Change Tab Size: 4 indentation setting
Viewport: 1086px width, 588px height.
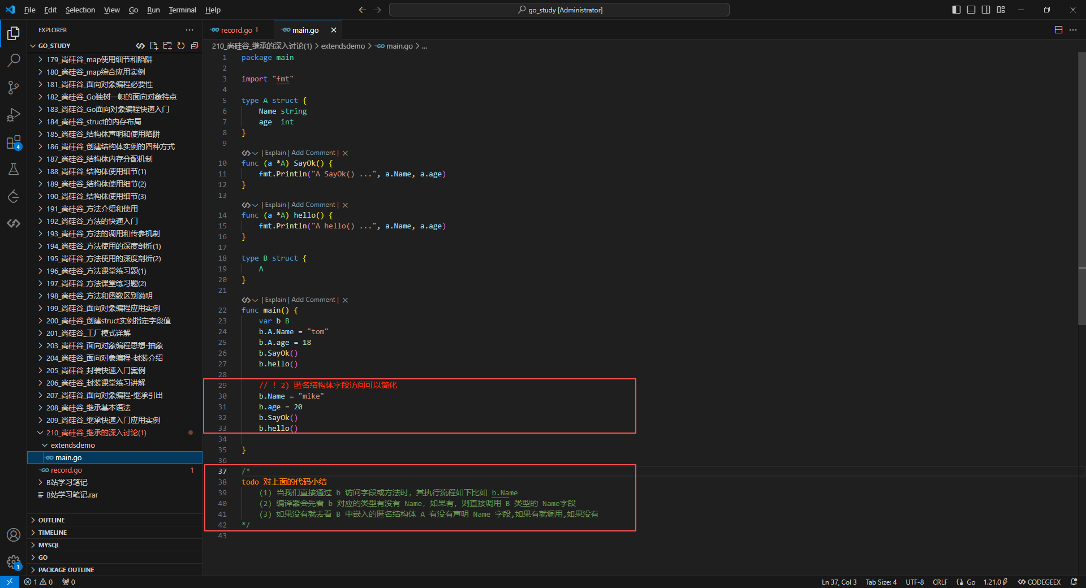(x=881, y=582)
